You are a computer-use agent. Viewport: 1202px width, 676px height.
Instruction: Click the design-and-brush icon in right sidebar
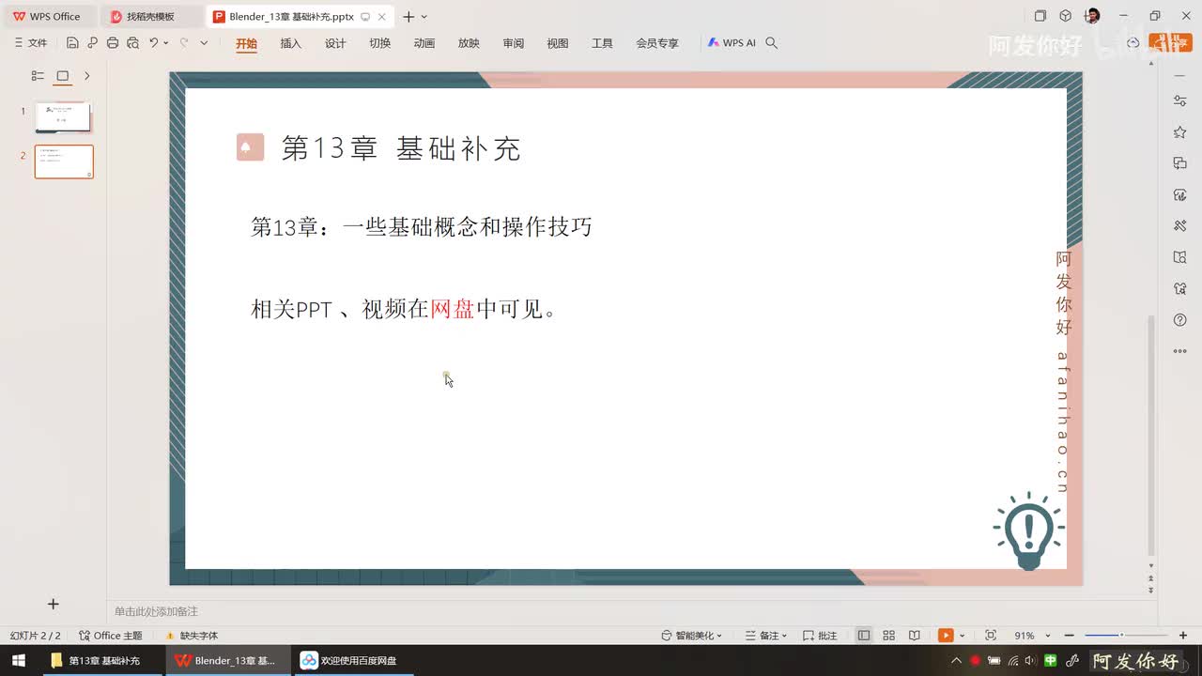pyautogui.click(x=1180, y=194)
